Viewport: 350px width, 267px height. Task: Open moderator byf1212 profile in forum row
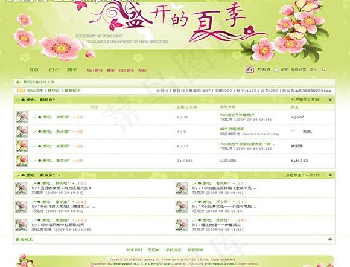(x=299, y=161)
